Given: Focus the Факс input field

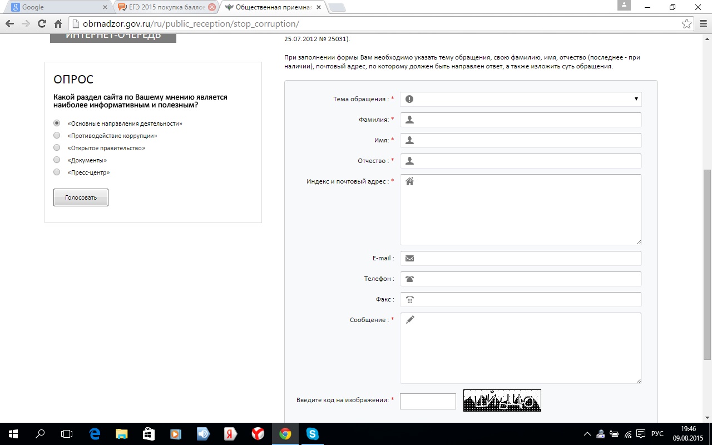Looking at the screenshot, I should (x=521, y=299).
